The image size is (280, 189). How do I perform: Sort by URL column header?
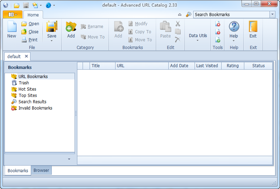pos(142,66)
